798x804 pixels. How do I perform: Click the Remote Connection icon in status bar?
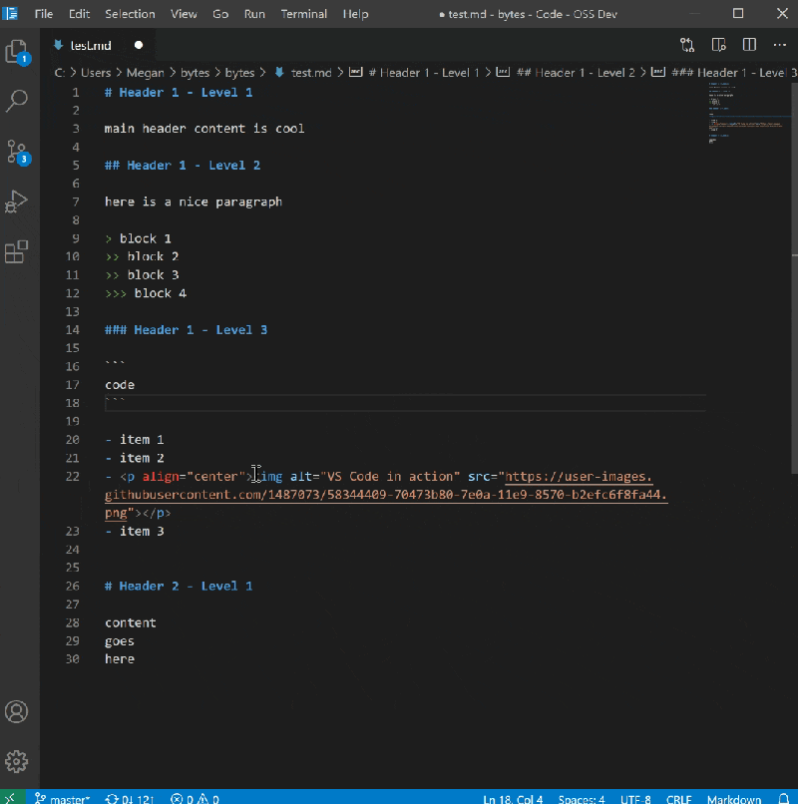point(8,798)
